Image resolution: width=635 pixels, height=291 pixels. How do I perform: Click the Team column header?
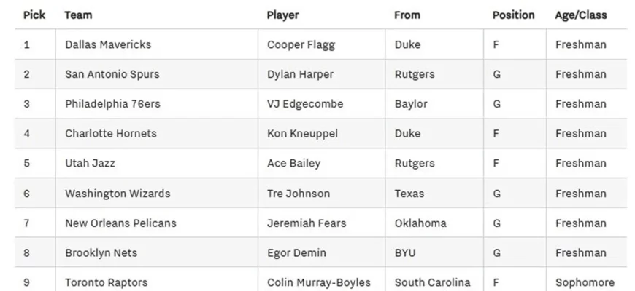(x=78, y=15)
